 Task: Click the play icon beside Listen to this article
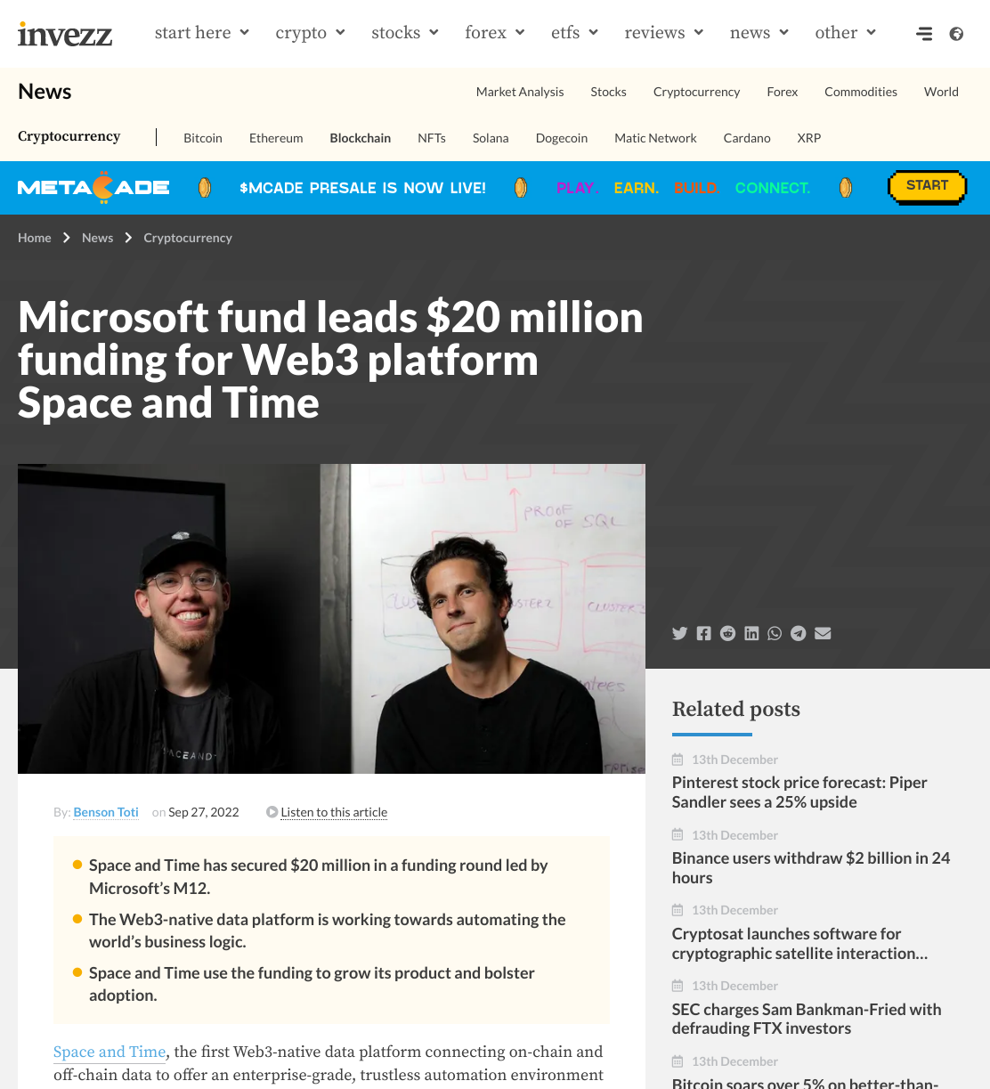coord(272,812)
